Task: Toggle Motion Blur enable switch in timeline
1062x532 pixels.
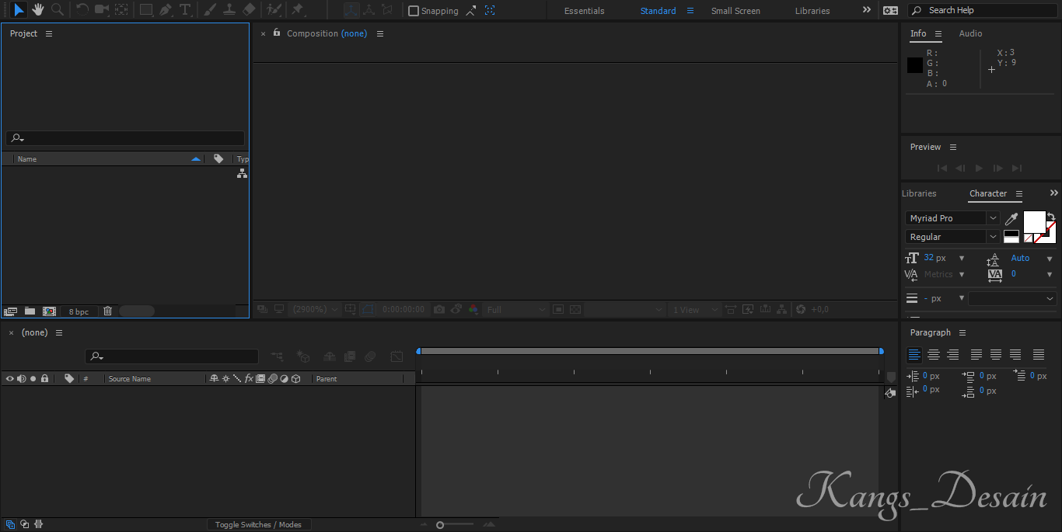Action: coord(371,356)
